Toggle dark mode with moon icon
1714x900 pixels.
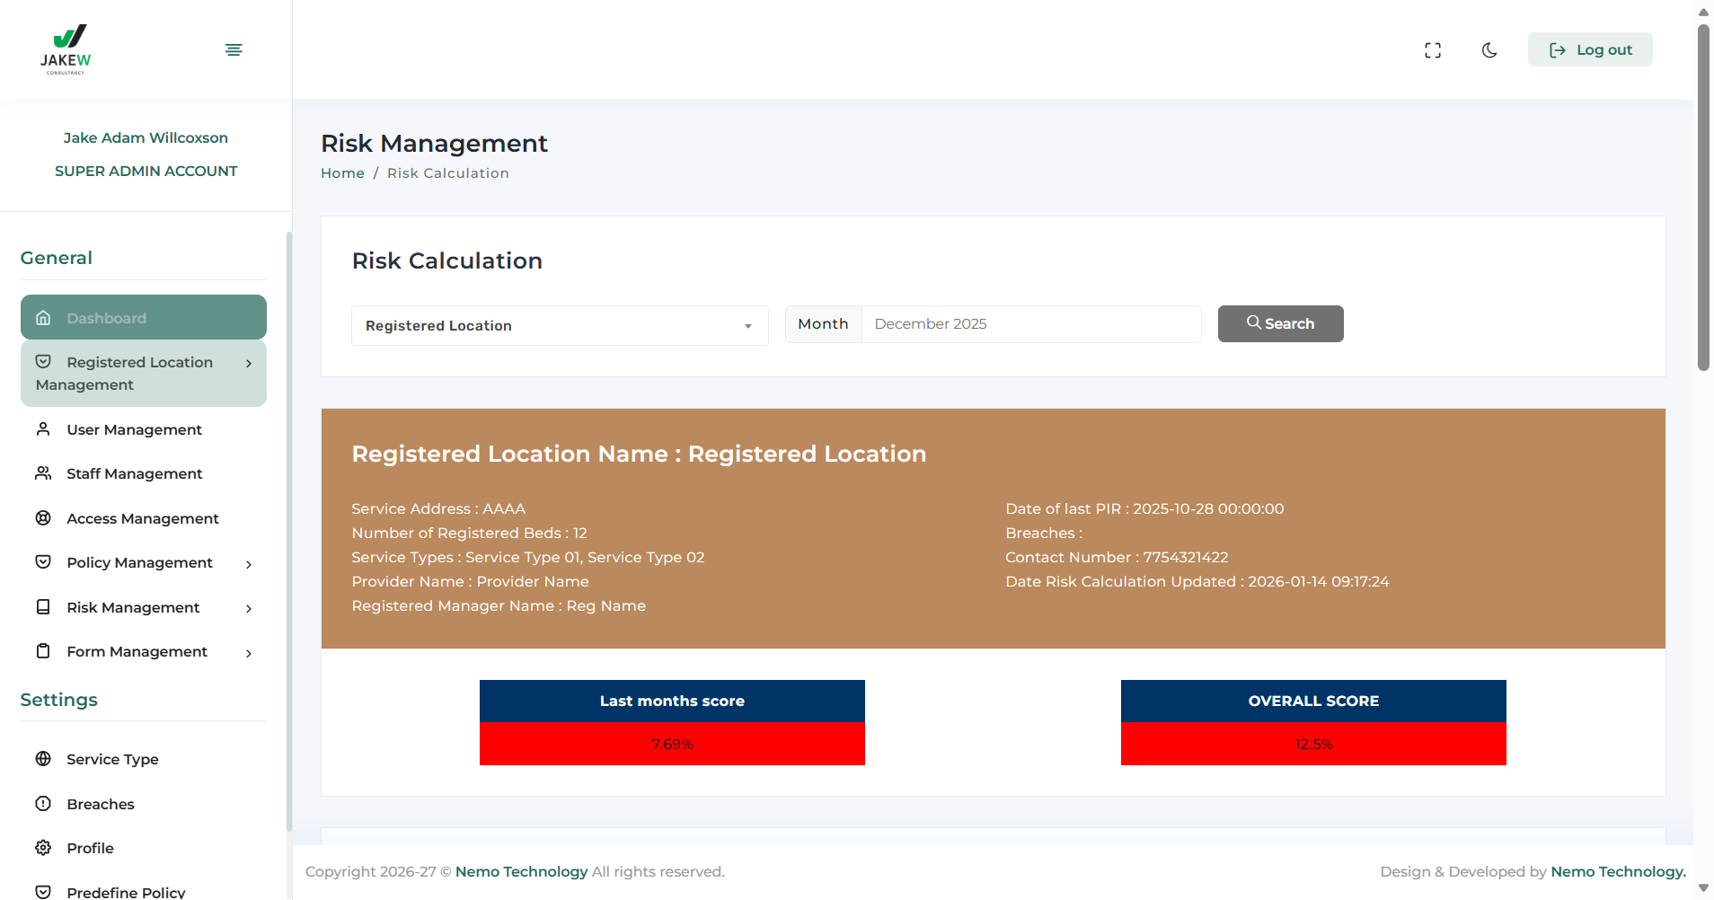coord(1489,50)
